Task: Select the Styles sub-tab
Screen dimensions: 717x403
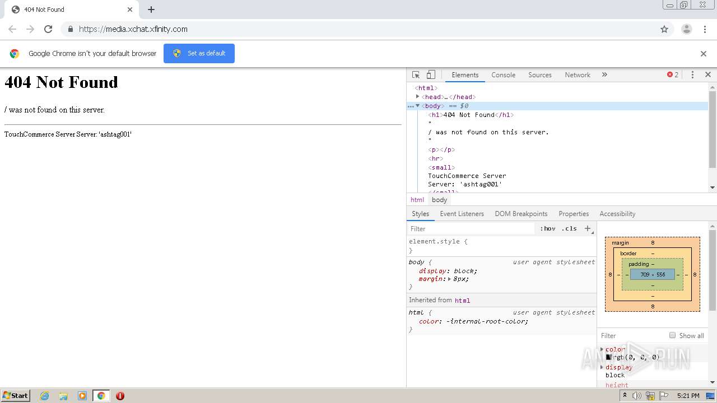Action: (420, 214)
